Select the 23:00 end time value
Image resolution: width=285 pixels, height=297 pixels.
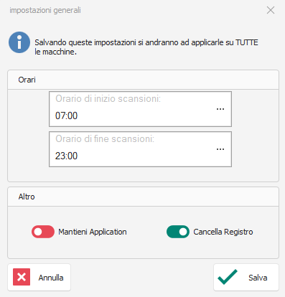(66, 156)
